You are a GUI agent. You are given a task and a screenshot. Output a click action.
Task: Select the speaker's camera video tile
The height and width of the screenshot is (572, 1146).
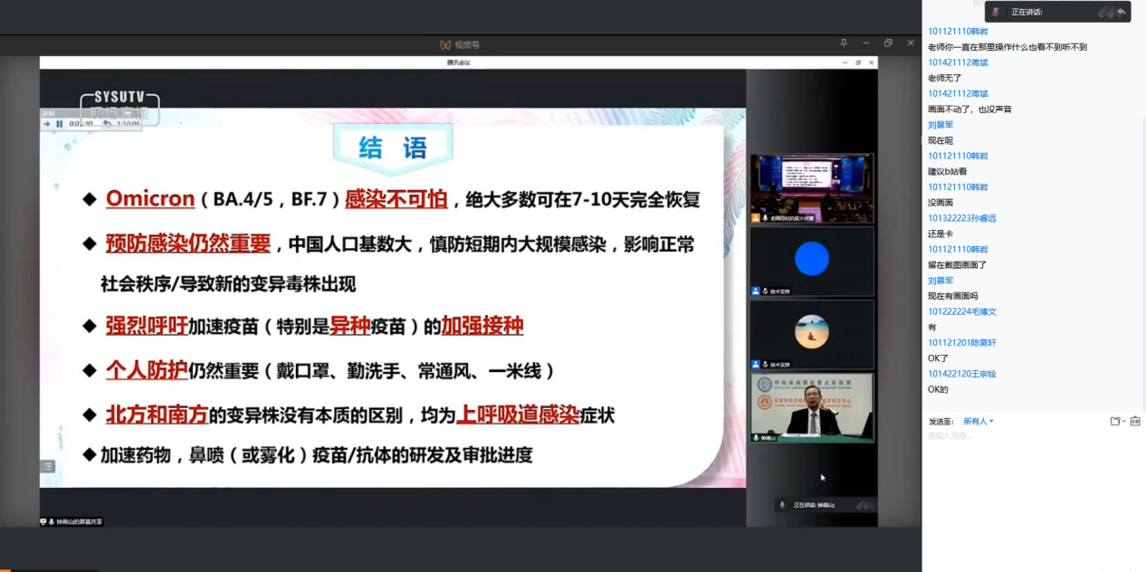[811, 407]
